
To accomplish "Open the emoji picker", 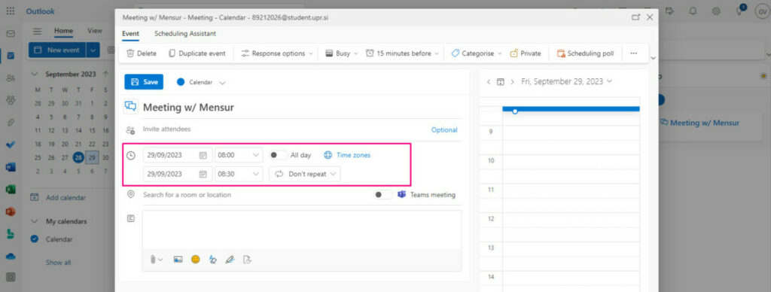I will click(x=196, y=260).
